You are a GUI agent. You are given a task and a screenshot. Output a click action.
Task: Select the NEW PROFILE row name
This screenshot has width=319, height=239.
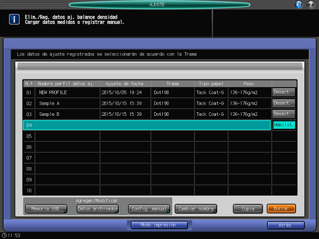coord(53,92)
